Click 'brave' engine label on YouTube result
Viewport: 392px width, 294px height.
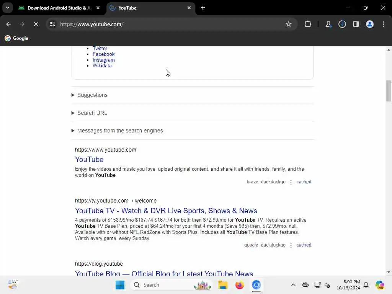252,182
